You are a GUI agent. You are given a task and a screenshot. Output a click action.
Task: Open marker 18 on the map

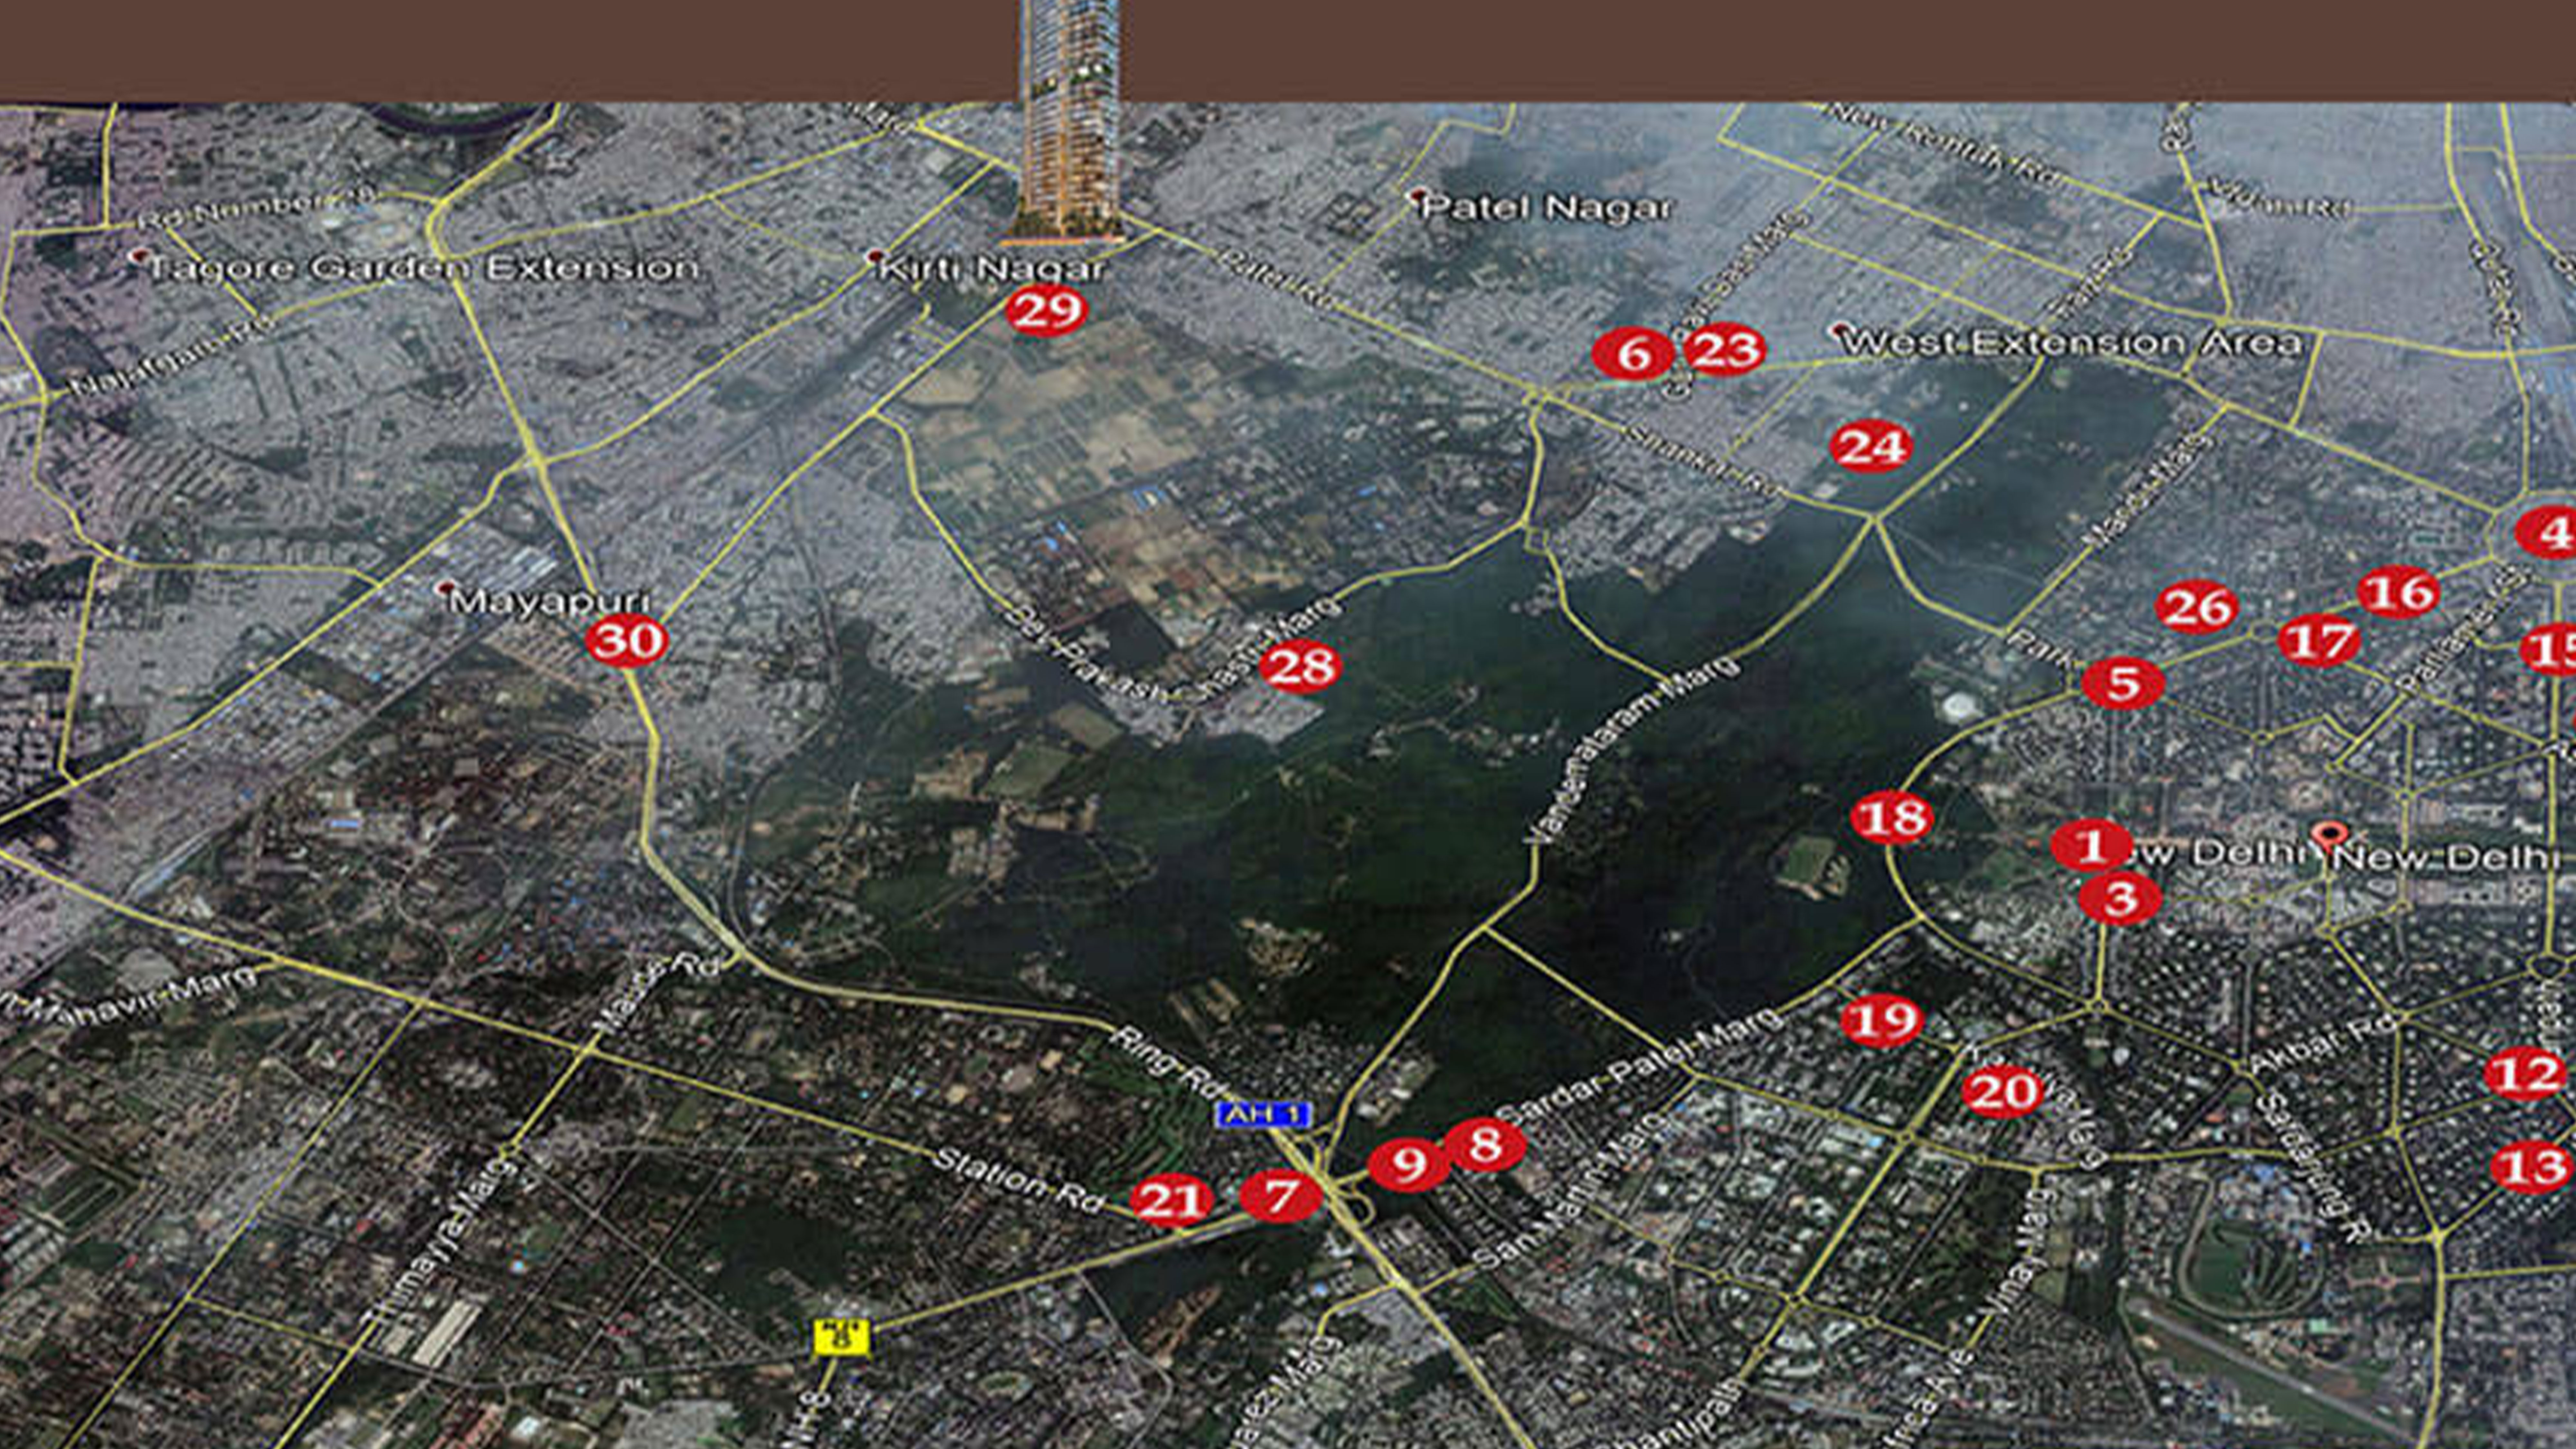1892,818
